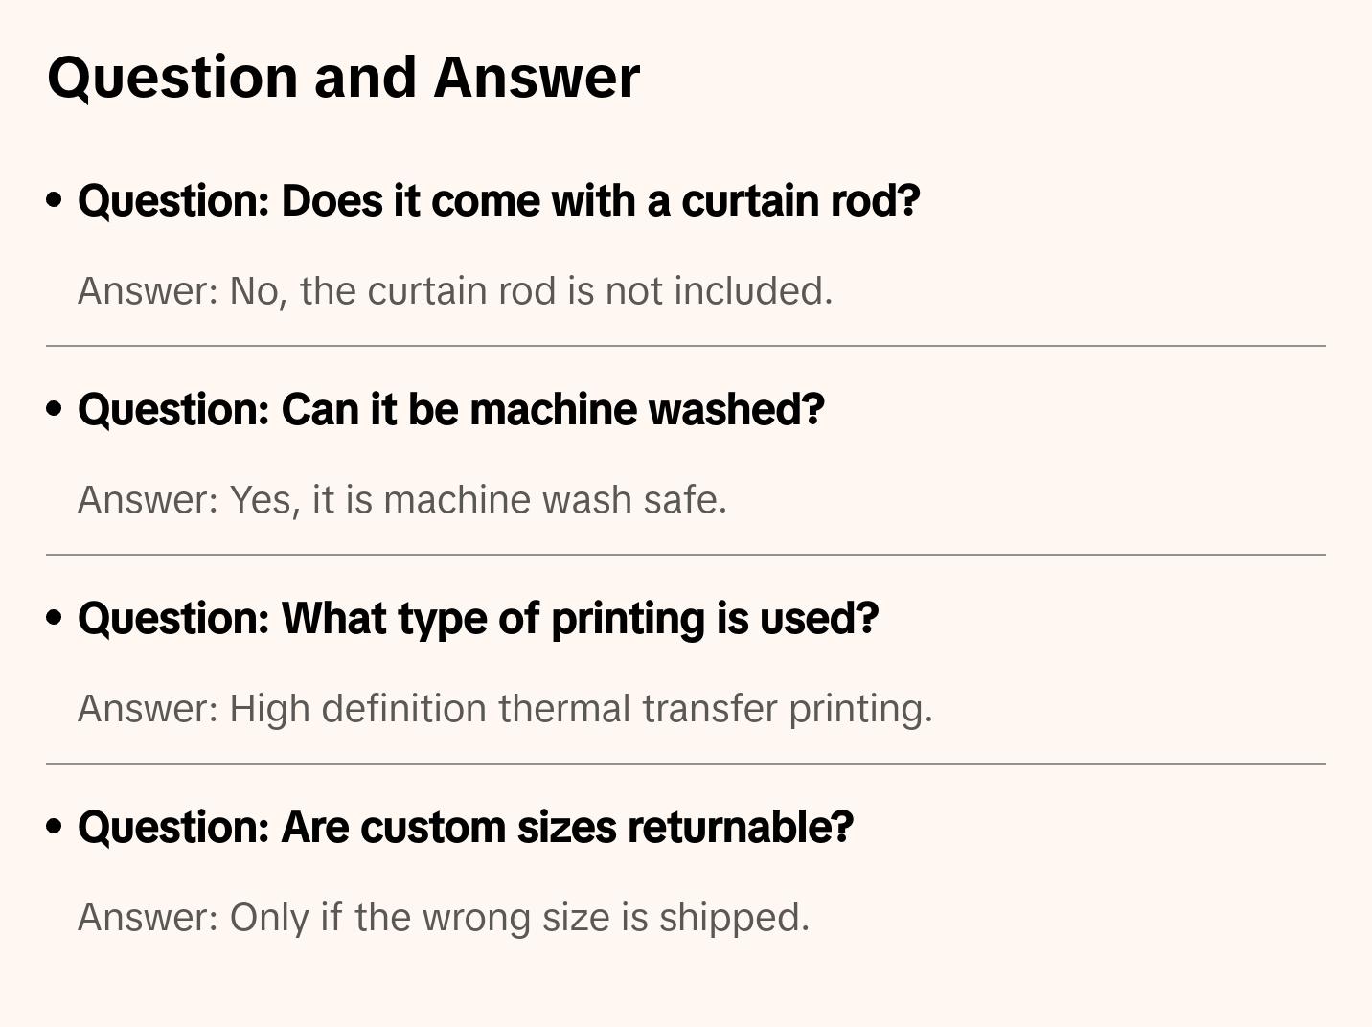Click the bullet beside the curtain rod question
1372x1027 pixels.
pos(55,200)
